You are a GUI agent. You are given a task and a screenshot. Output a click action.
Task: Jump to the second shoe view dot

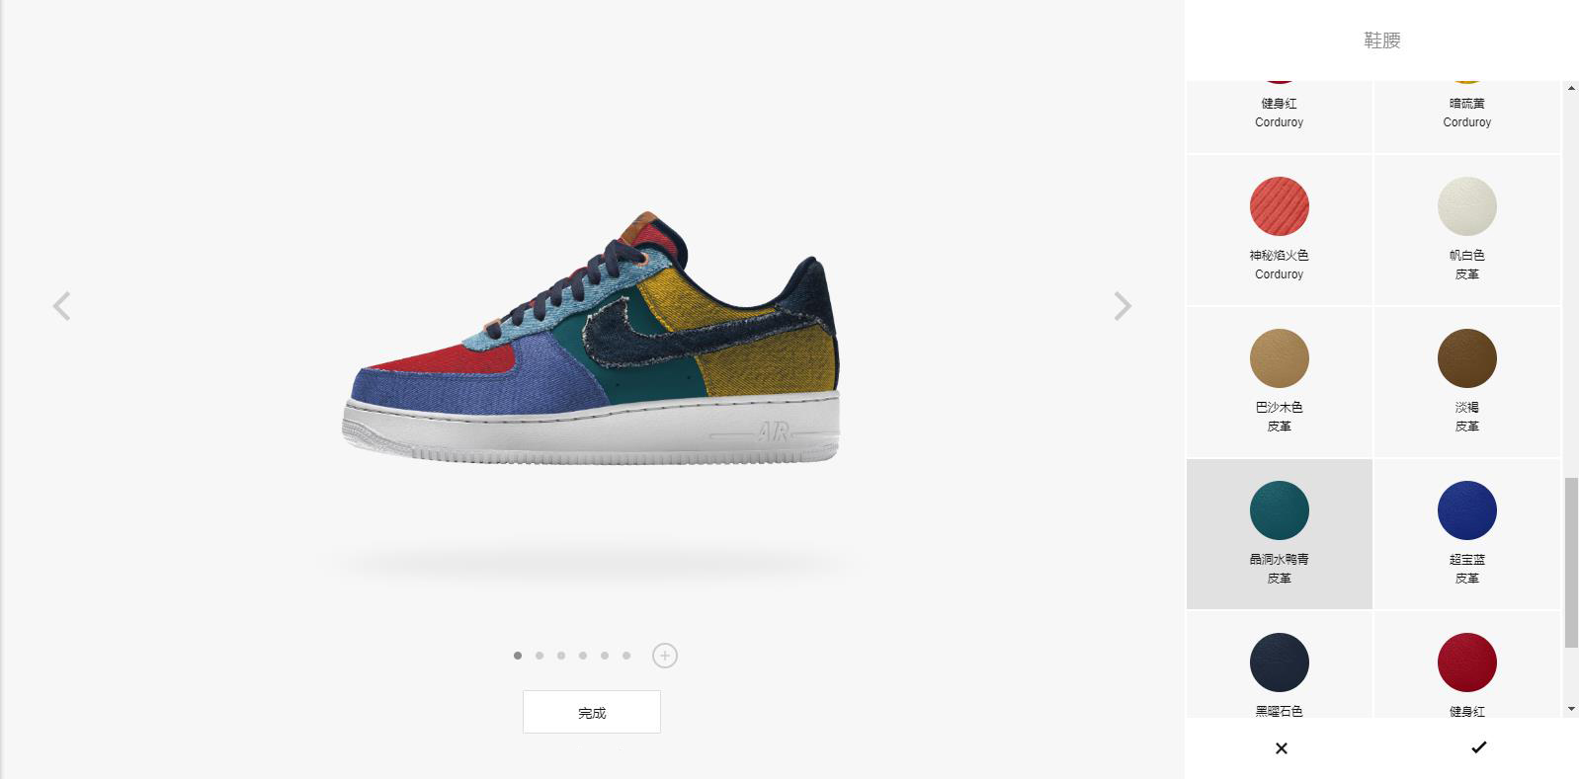[x=540, y=656]
